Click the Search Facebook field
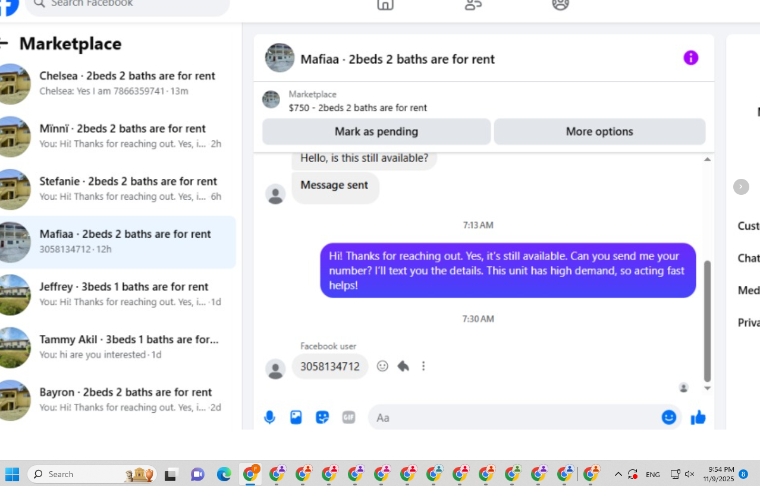760x486 pixels. click(x=128, y=5)
